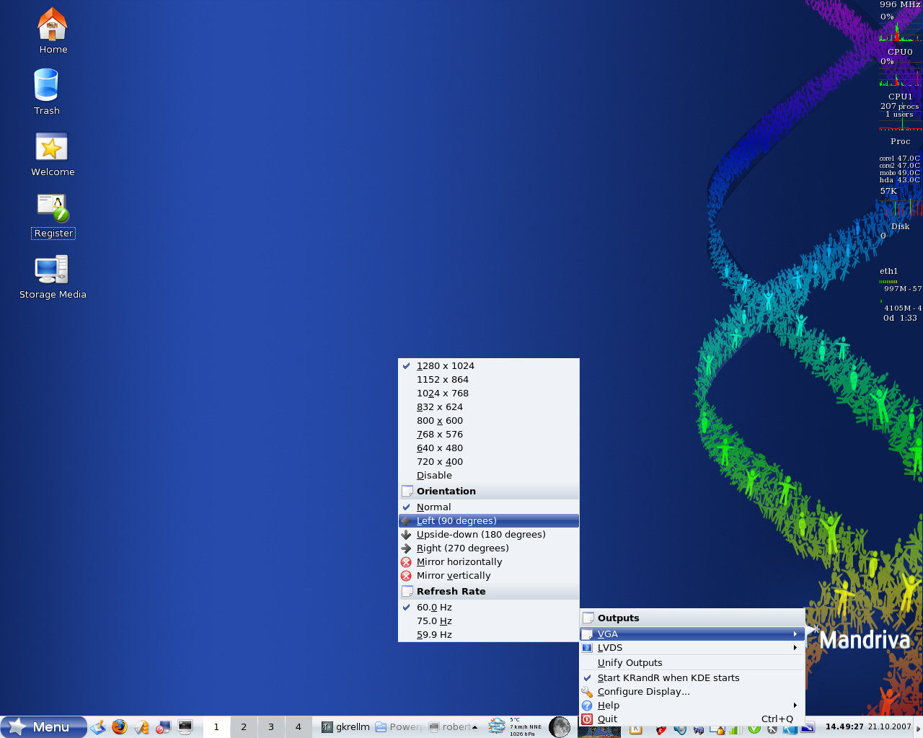Select the 1280 x 1024 resolution
923x738 pixels.
pos(489,366)
